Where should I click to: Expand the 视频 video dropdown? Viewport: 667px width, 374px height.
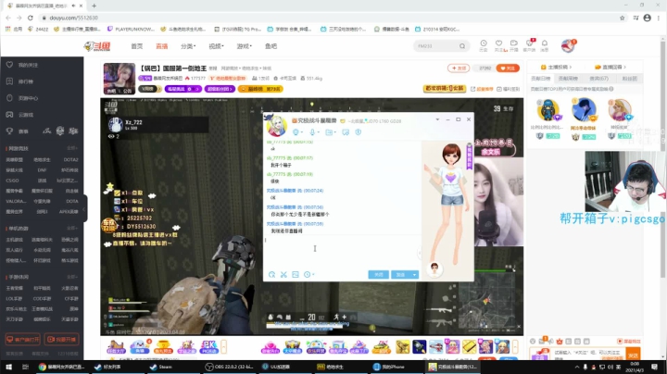pyautogui.click(x=216, y=46)
